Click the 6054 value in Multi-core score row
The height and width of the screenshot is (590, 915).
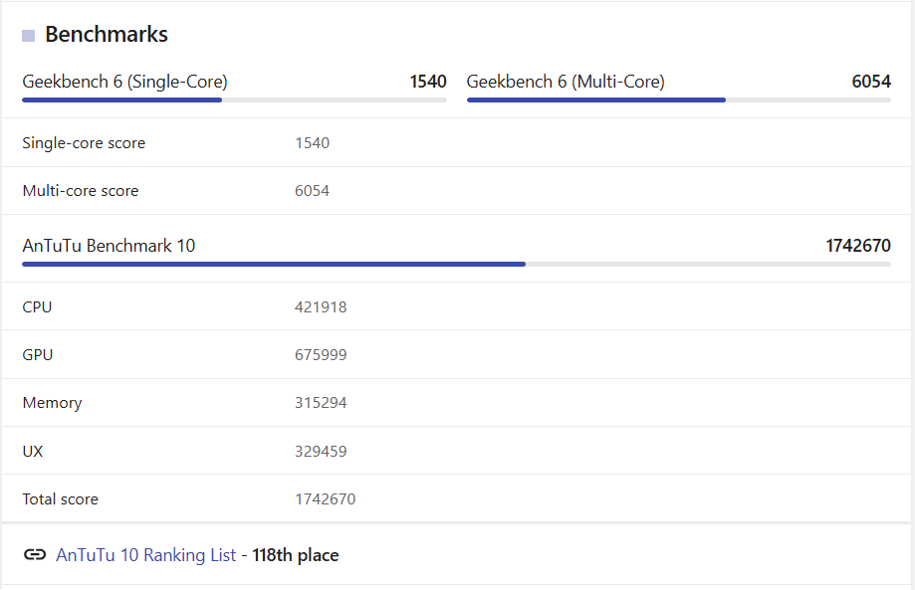pos(313,191)
